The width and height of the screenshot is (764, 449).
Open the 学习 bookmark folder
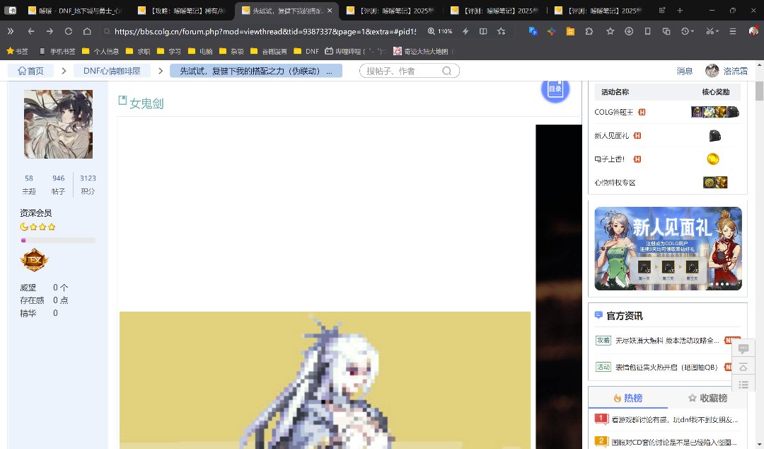tap(169, 51)
